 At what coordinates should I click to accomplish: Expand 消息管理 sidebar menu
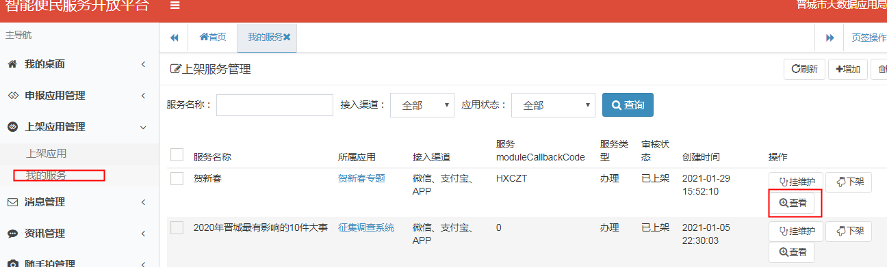pos(79,202)
